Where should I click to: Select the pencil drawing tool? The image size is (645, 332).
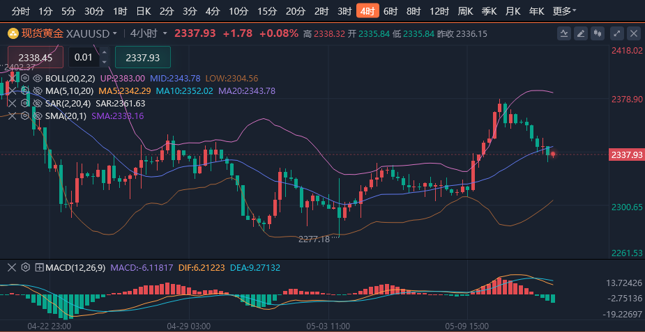pos(580,33)
